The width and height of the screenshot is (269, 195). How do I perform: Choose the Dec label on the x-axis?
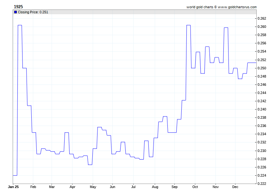tap(235, 187)
